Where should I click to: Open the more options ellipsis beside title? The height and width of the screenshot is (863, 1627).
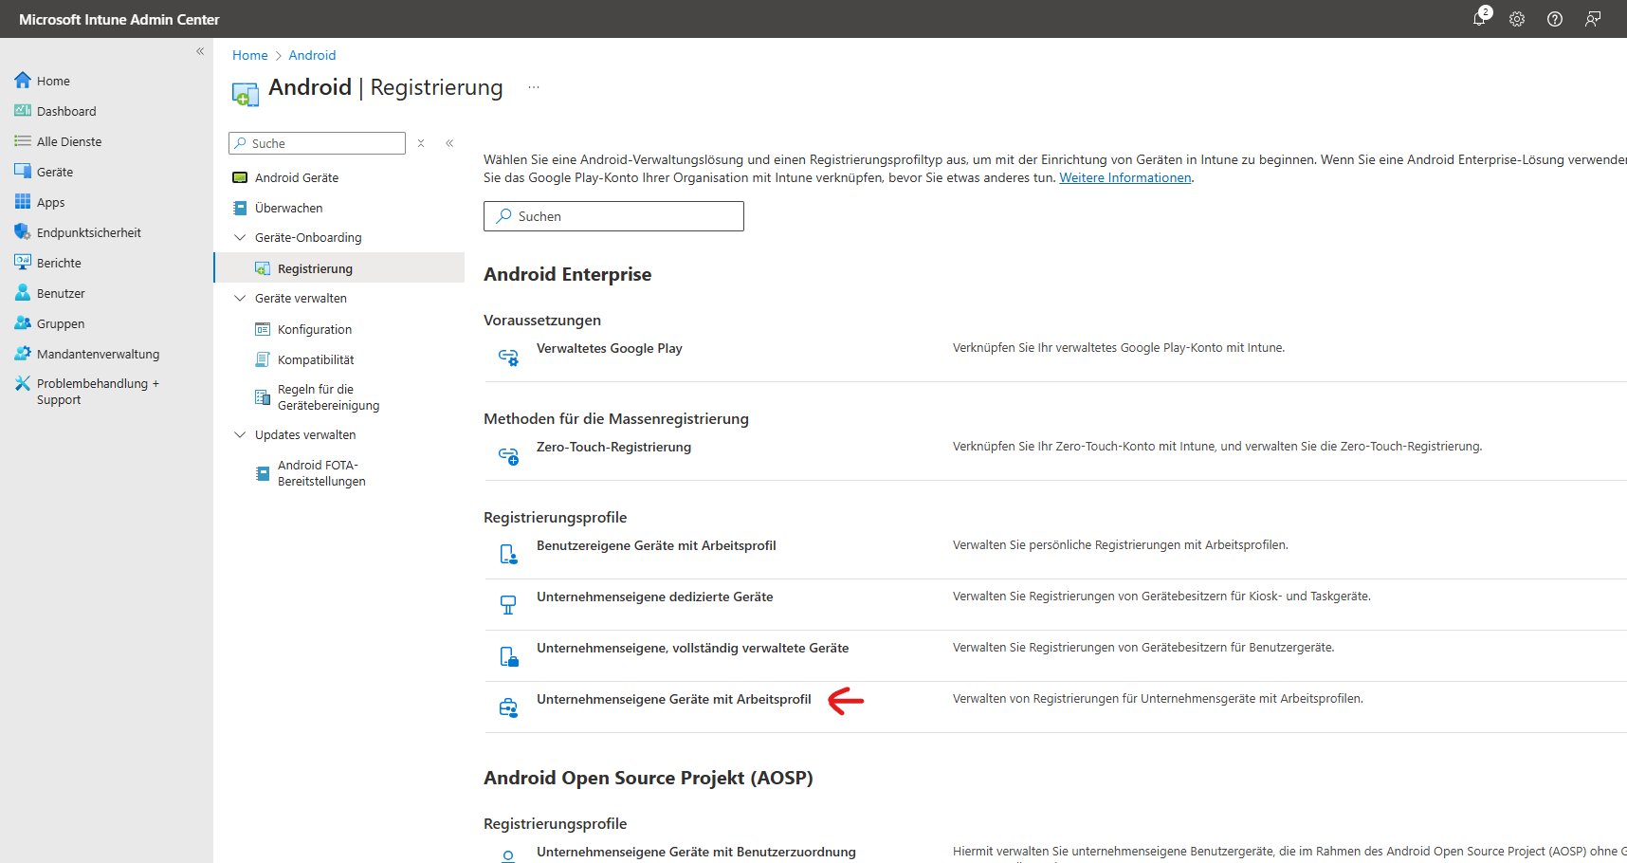pyautogui.click(x=534, y=87)
